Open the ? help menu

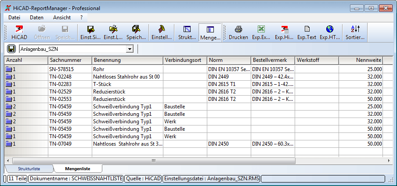point(82,18)
